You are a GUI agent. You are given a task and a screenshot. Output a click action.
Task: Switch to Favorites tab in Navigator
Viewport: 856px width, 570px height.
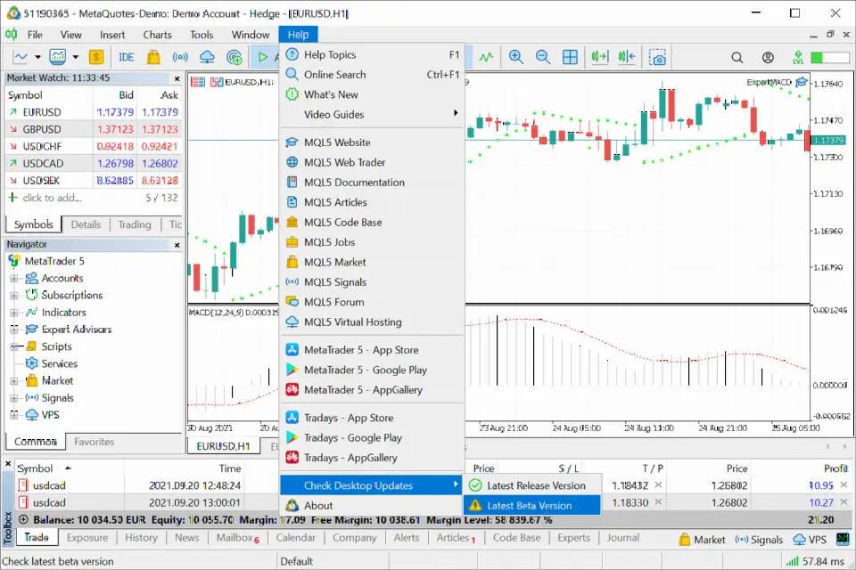[94, 442]
